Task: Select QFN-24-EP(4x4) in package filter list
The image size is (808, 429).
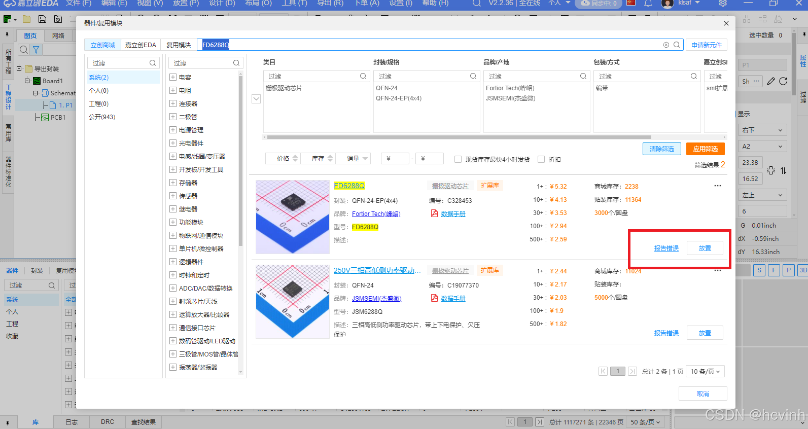Action: tap(399, 98)
